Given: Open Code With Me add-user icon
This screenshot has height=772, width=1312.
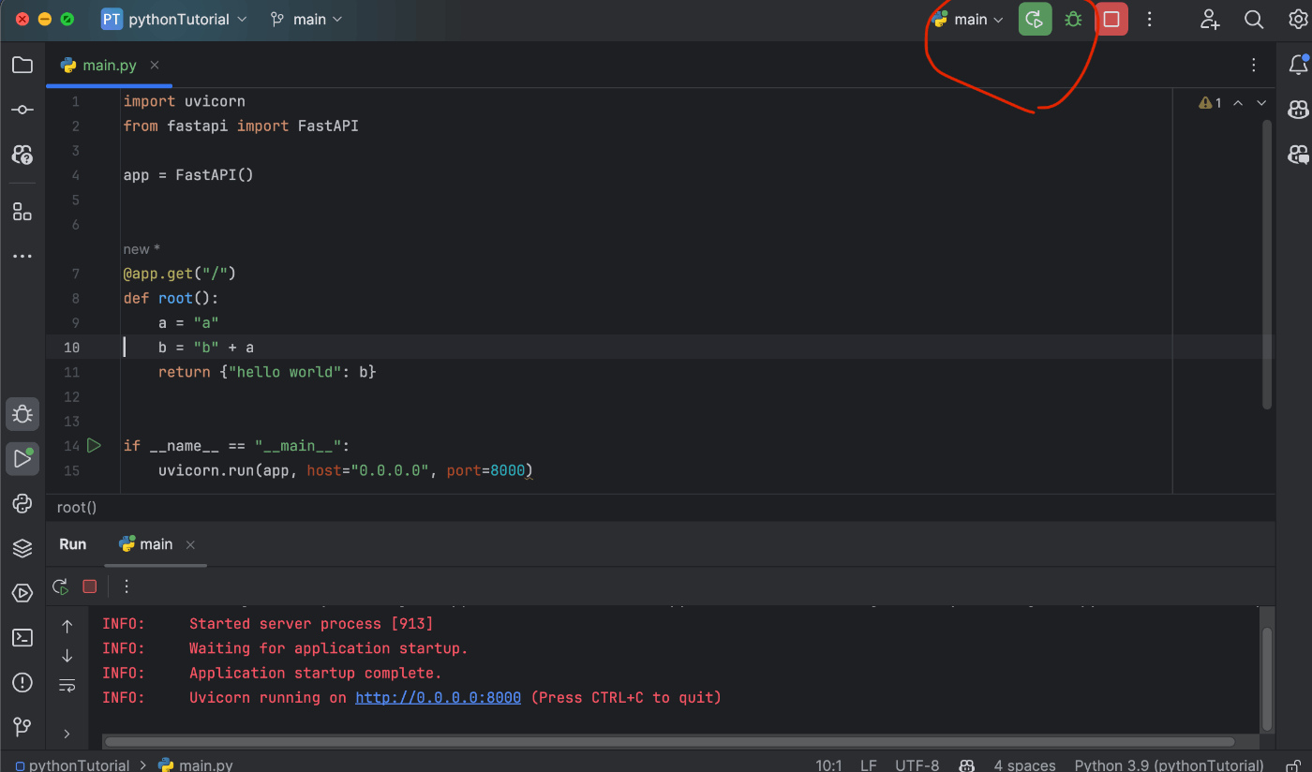Looking at the screenshot, I should click(x=1210, y=19).
